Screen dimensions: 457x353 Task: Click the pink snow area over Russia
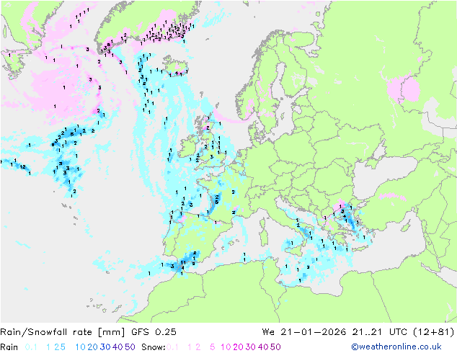coord(404,89)
